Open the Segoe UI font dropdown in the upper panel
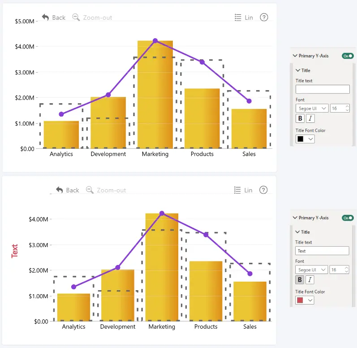The width and height of the screenshot is (357, 348). pos(312,108)
